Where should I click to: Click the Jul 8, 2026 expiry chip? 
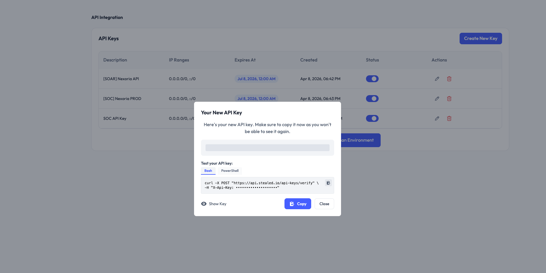pyautogui.click(x=256, y=78)
